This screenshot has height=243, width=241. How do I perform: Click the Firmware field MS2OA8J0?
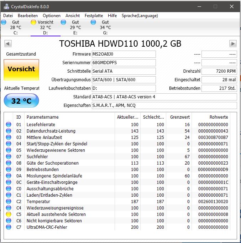point(124,54)
